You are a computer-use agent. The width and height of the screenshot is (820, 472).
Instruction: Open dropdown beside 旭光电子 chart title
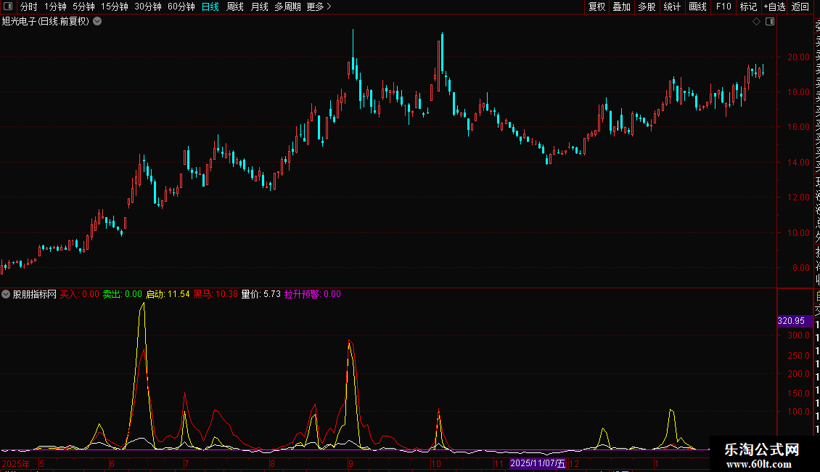97,22
